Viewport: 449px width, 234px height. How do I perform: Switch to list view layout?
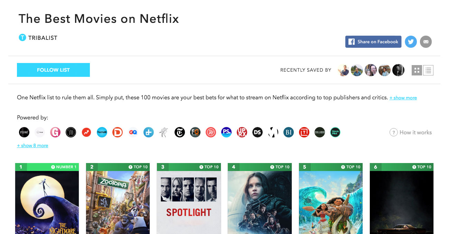(x=428, y=70)
